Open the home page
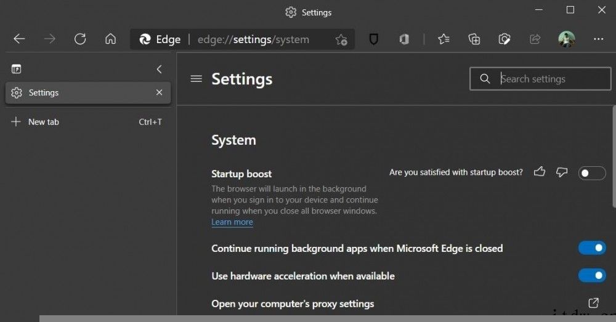Viewport: 616px width, 322px height. point(110,39)
